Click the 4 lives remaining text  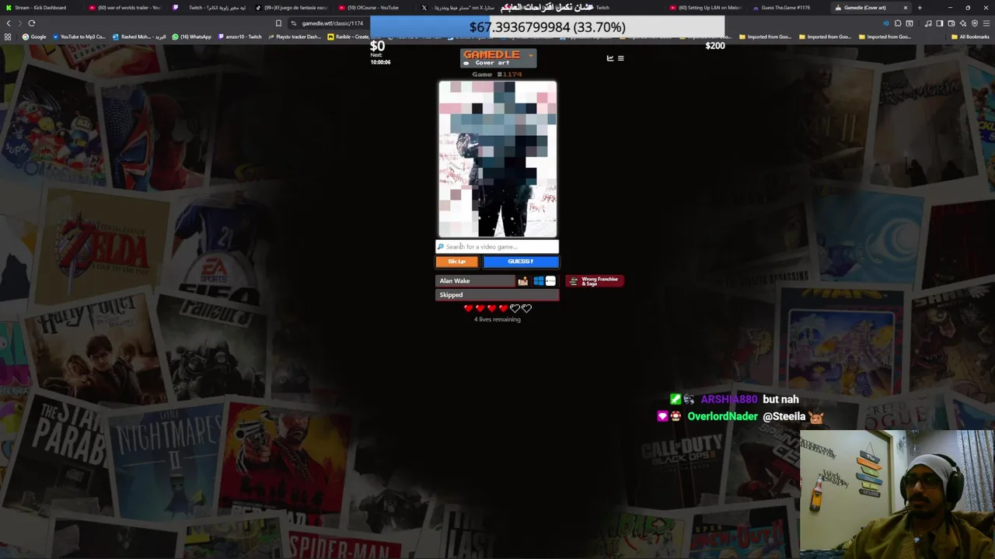click(497, 319)
